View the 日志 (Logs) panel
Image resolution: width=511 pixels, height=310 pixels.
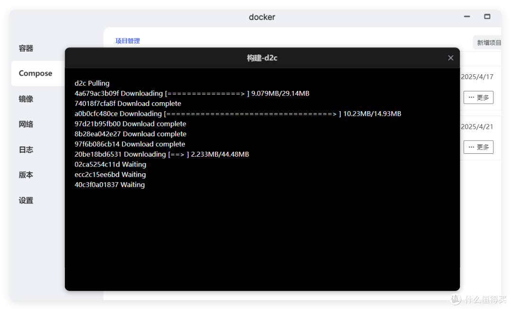[x=26, y=150]
